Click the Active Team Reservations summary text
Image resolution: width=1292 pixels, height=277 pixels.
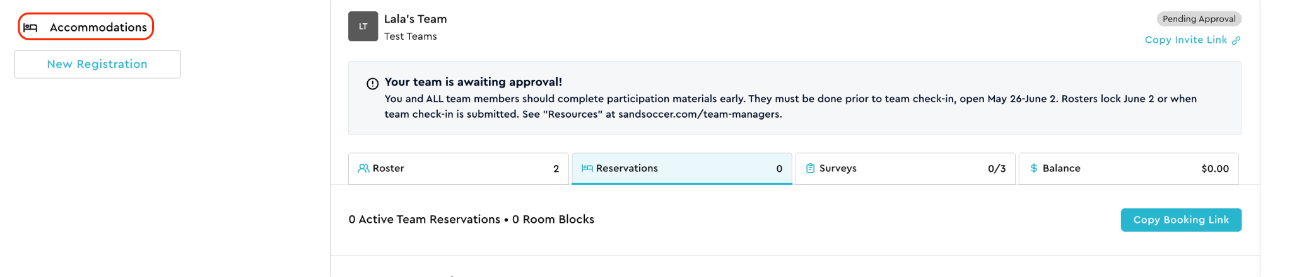pos(471,219)
